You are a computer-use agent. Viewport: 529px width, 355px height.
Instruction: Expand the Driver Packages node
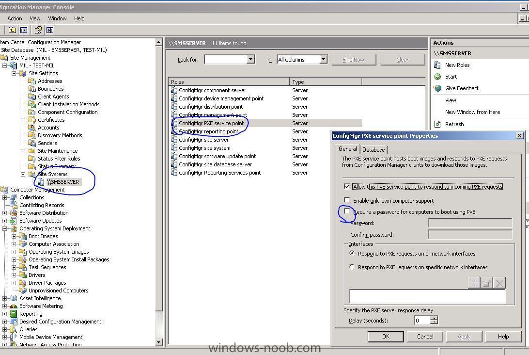coord(14,283)
